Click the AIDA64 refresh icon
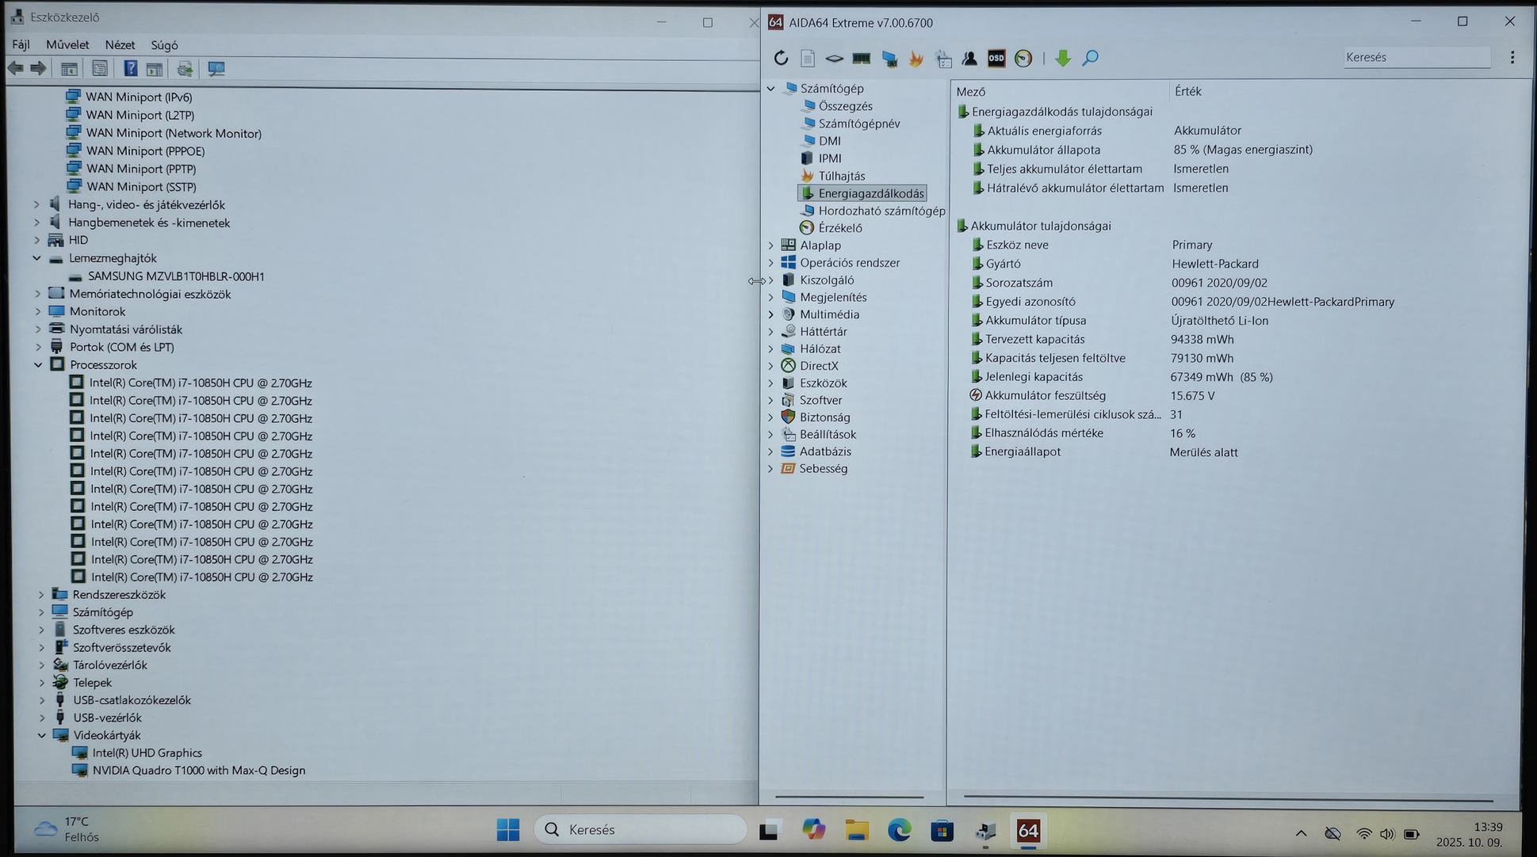 click(x=781, y=58)
